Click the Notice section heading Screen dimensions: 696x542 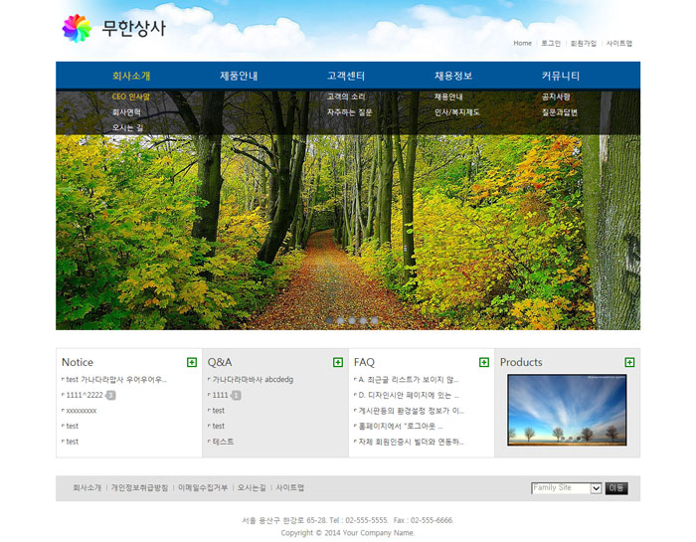pos(78,362)
